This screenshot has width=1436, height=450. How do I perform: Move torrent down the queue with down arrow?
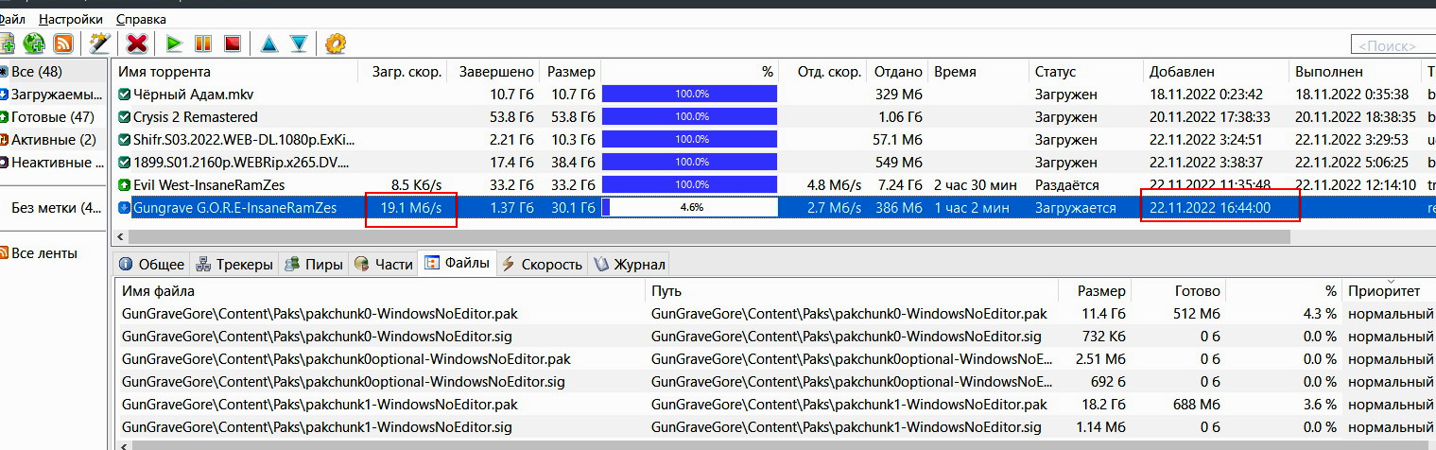[299, 43]
